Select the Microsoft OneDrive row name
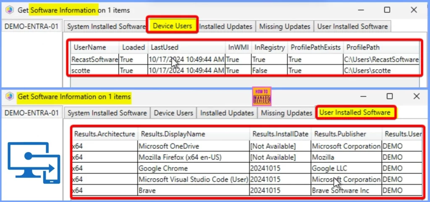 pyautogui.click(x=194, y=146)
